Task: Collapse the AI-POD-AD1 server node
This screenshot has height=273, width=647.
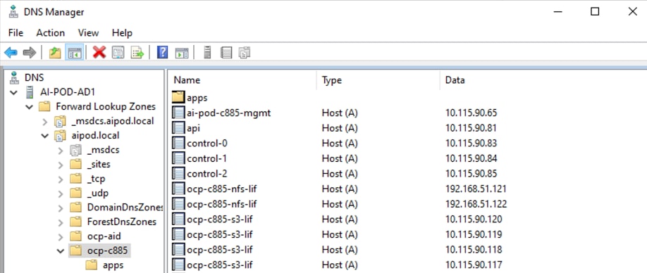Action: [14, 92]
